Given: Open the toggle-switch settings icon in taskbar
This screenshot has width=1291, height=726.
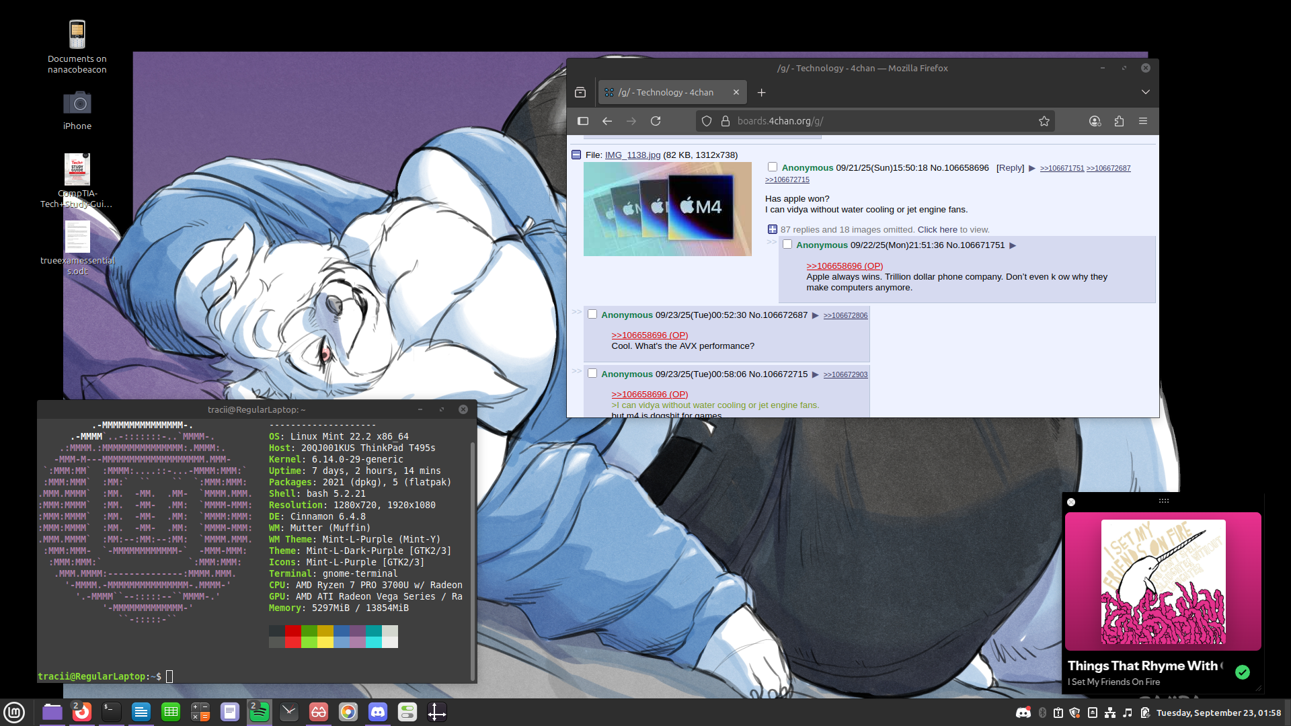Looking at the screenshot, I should pos(407,712).
